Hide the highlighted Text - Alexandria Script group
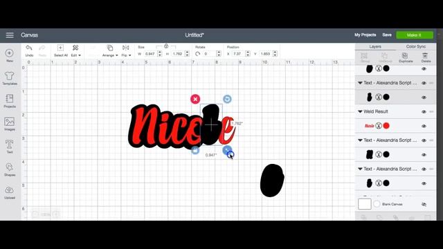Viewport: 443px width, 249px height. [x=424, y=83]
